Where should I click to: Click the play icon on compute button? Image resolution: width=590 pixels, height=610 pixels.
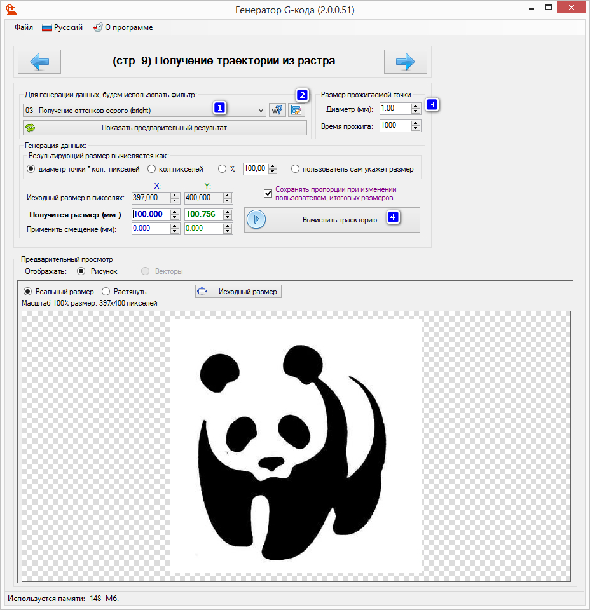pos(256,219)
